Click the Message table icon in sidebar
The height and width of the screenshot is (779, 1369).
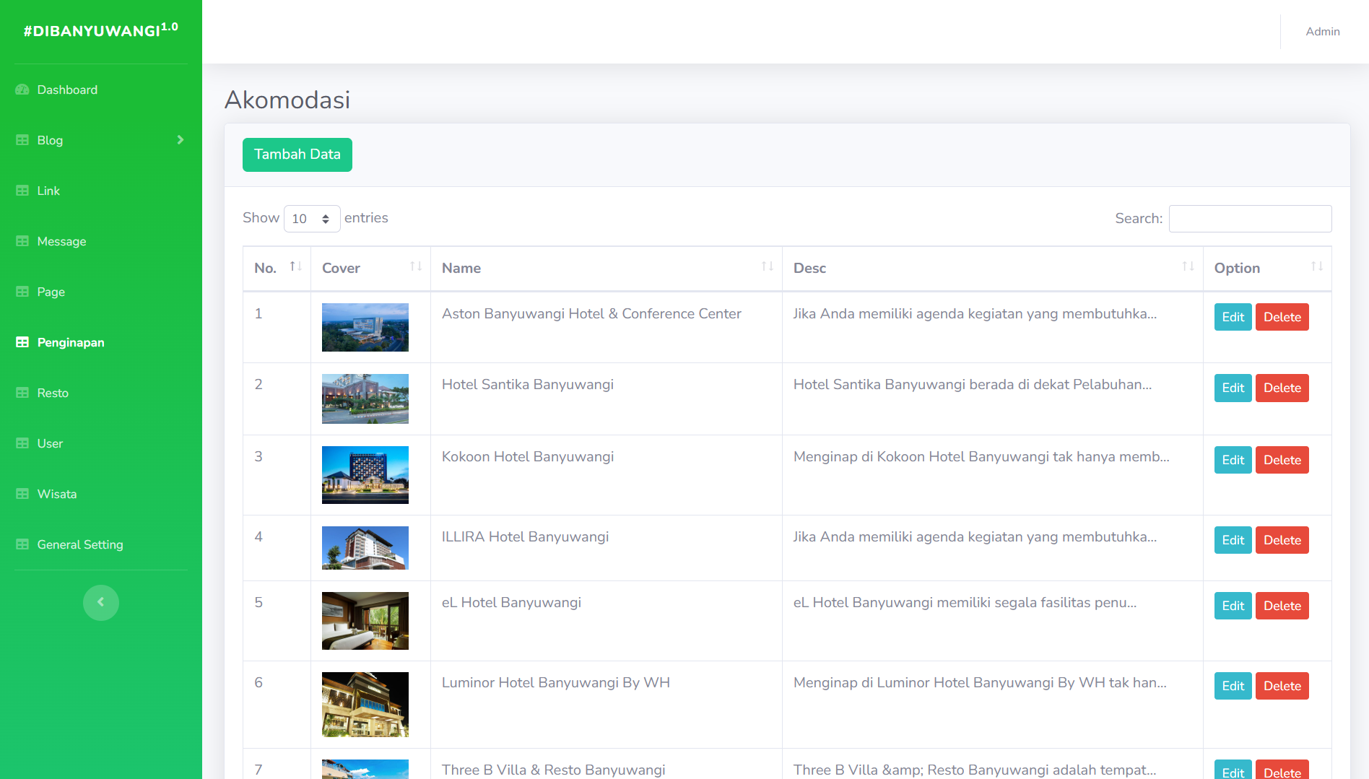coord(22,241)
